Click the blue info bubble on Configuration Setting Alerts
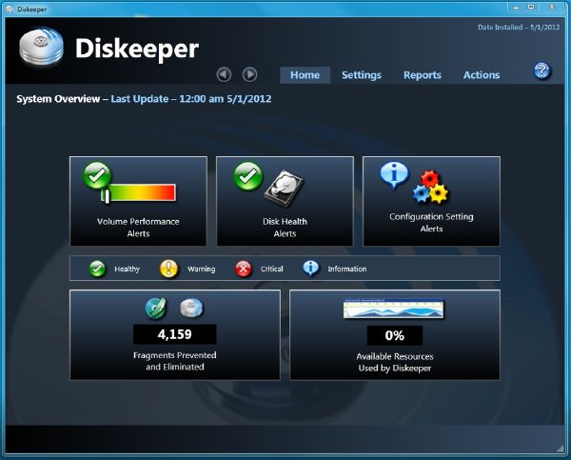 (394, 175)
